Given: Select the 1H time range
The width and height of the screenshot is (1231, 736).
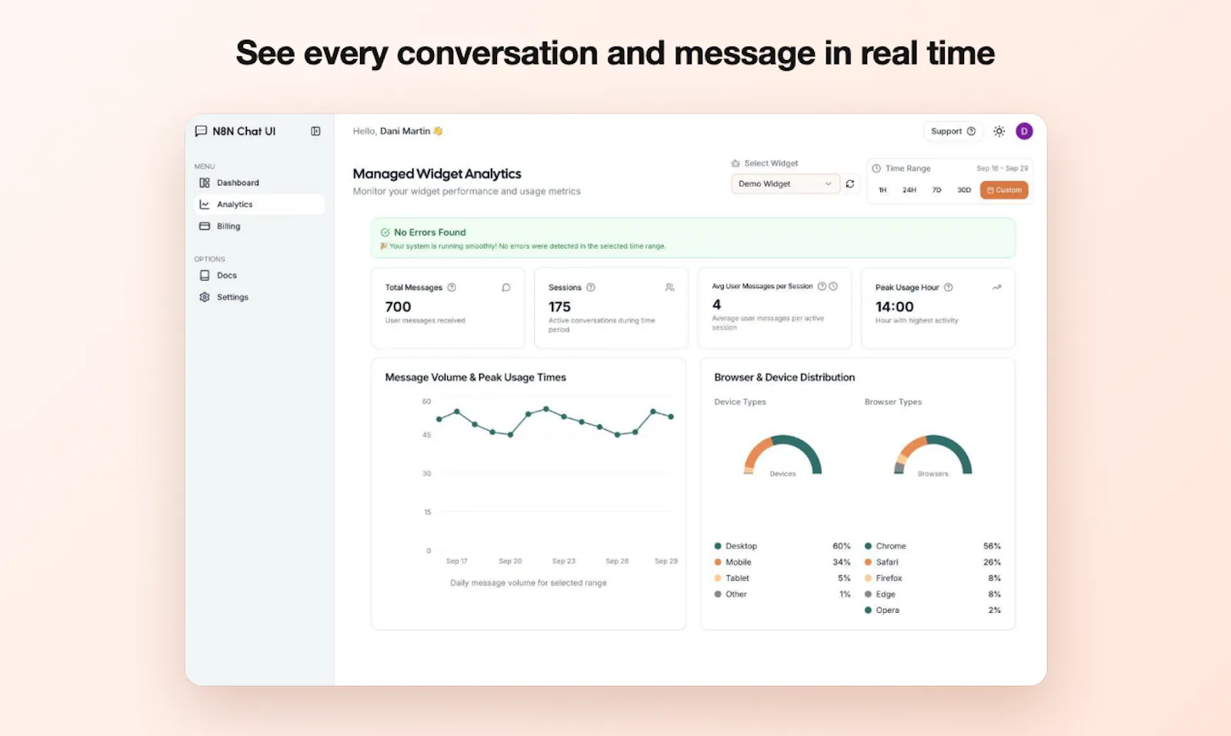Looking at the screenshot, I should [882, 190].
